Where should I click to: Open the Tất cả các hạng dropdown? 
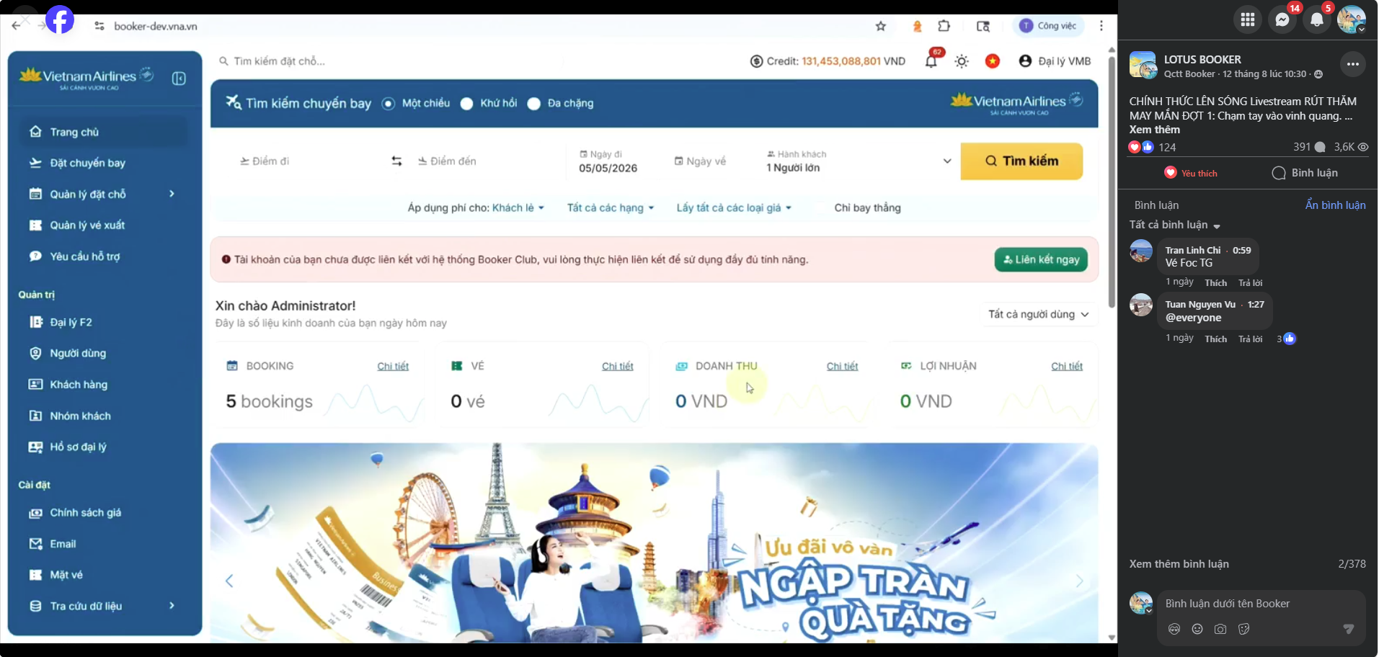point(611,207)
